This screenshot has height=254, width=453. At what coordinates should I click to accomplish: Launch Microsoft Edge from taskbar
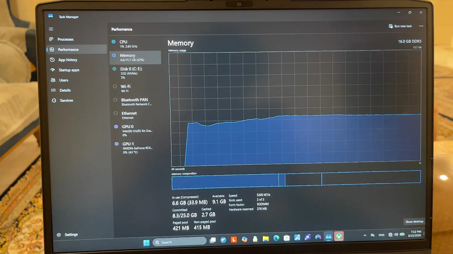click(x=276, y=238)
